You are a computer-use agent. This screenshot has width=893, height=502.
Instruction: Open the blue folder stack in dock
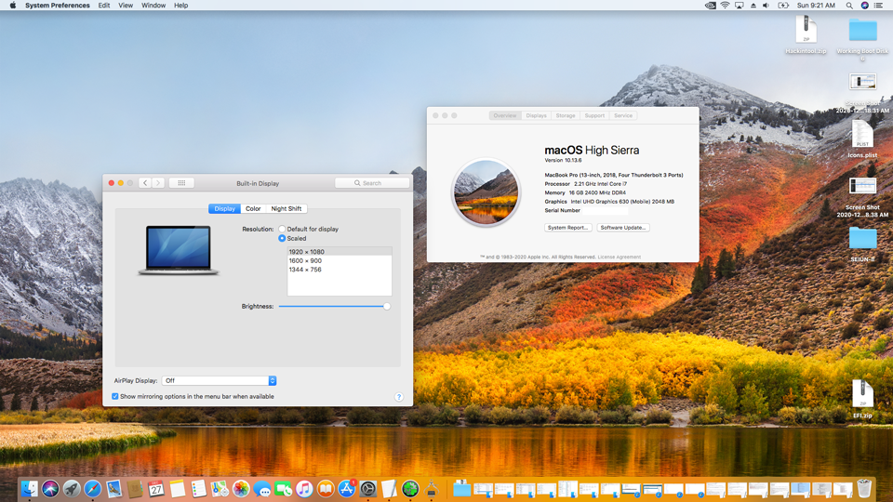462,488
